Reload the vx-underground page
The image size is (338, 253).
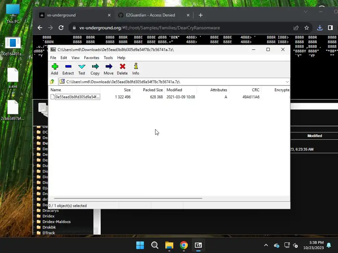61,28
